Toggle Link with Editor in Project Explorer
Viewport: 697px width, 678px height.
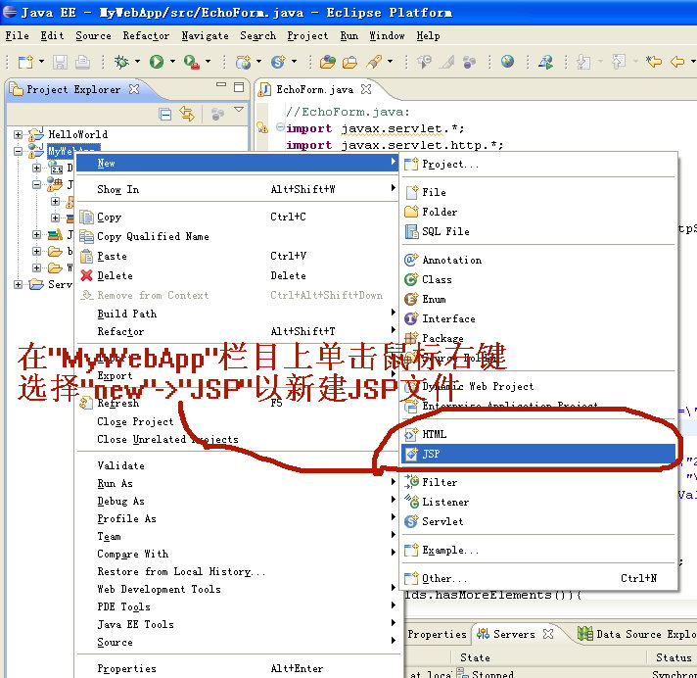point(187,114)
